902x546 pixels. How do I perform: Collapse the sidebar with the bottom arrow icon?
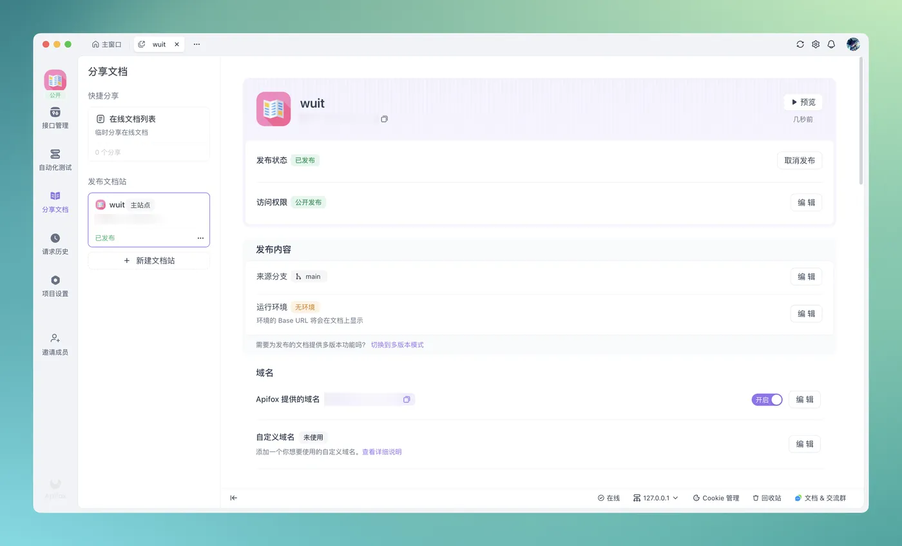[234, 498]
